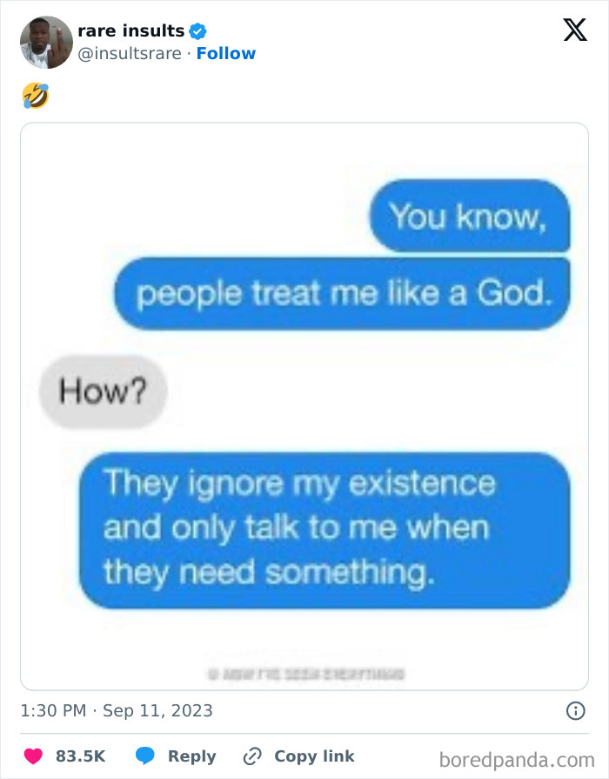Click the blue reply bubble icon
This screenshot has height=779, width=609.
point(145,756)
